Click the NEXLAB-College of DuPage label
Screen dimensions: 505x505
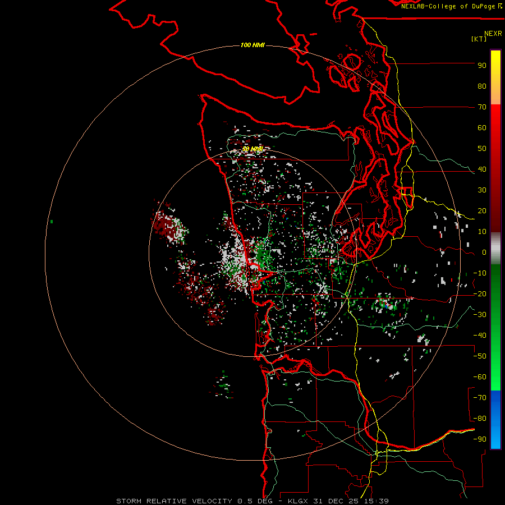(452, 6)
